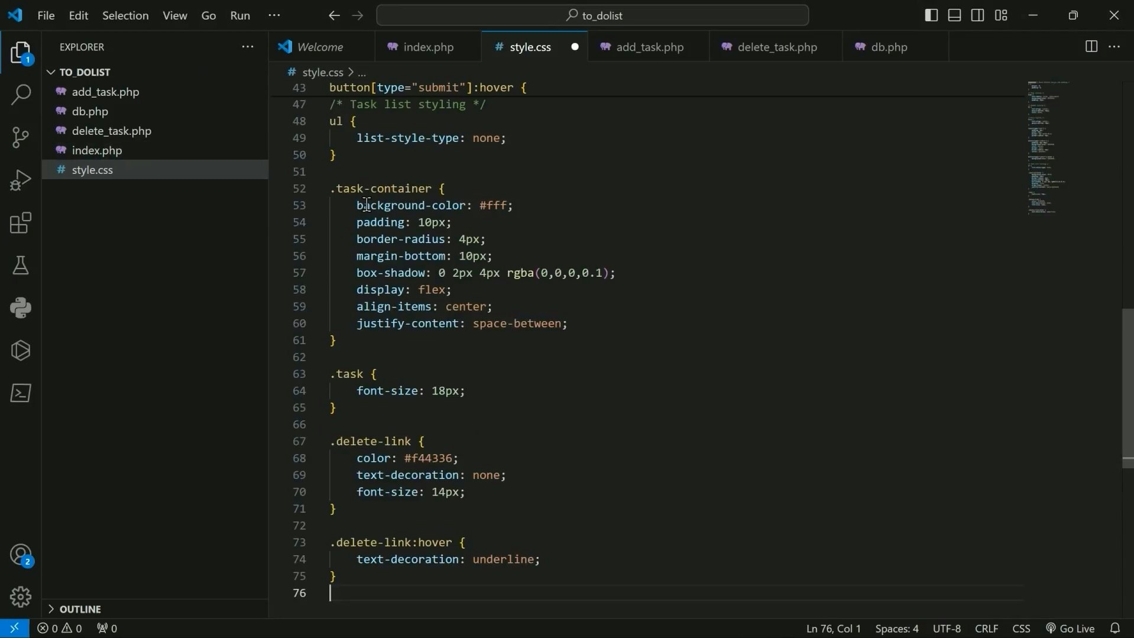The image size is (1134, 638).
Task: Toggle the bottom panel visibility
Action: (x=954, y=15)
